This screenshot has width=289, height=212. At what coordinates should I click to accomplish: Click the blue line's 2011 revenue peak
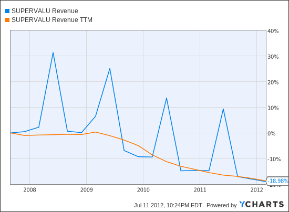(223, 109)
